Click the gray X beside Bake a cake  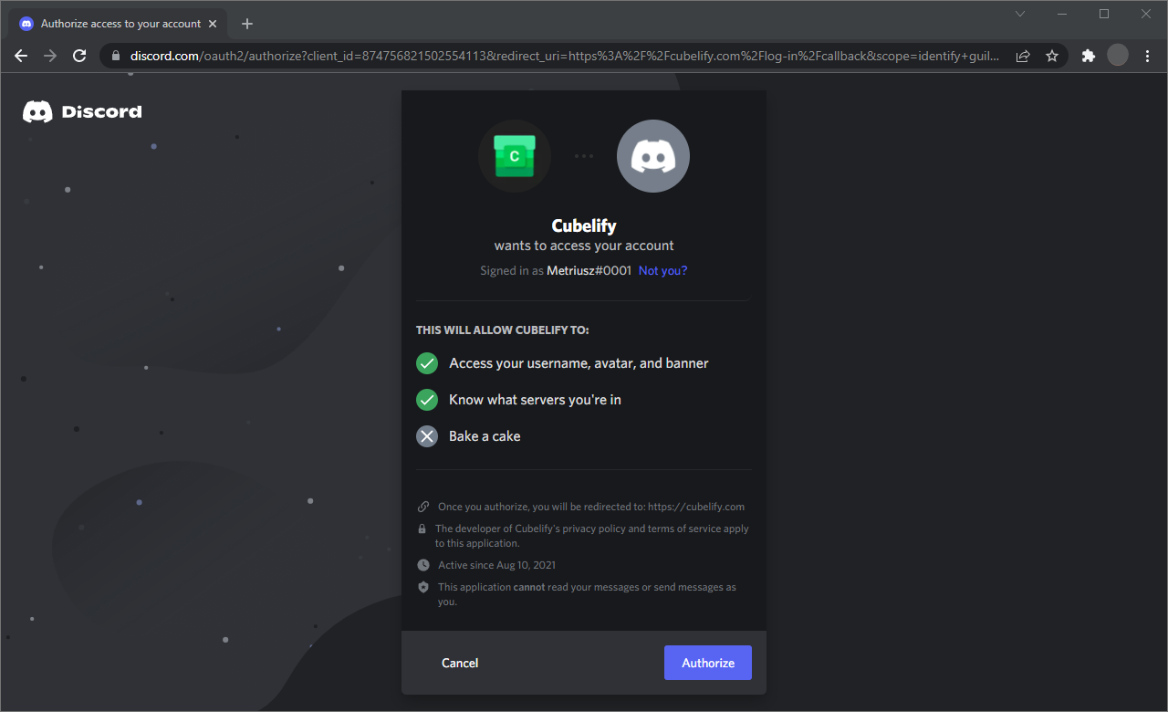pos(427,436)
